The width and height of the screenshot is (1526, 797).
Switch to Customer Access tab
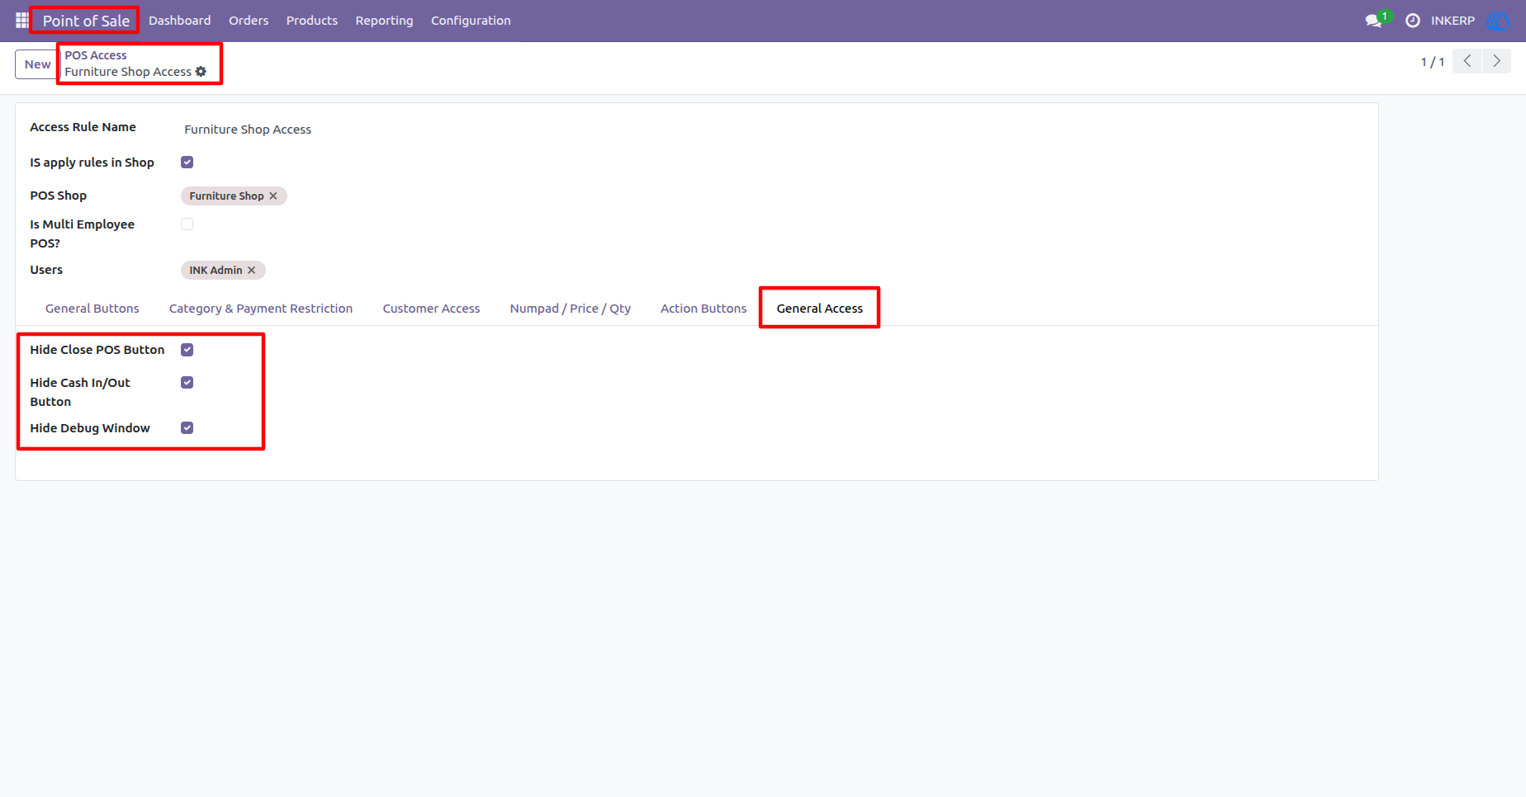[431, 309]
